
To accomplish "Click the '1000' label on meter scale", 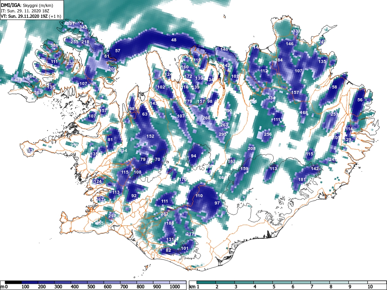I will [x=175, y=287].
